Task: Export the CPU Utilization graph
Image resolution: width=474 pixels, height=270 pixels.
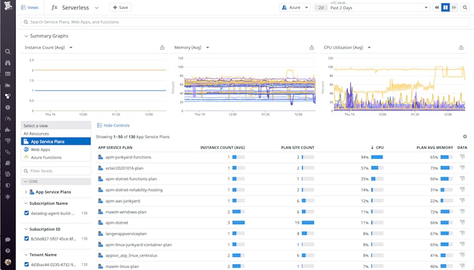Action: click(x=461, y=48)
